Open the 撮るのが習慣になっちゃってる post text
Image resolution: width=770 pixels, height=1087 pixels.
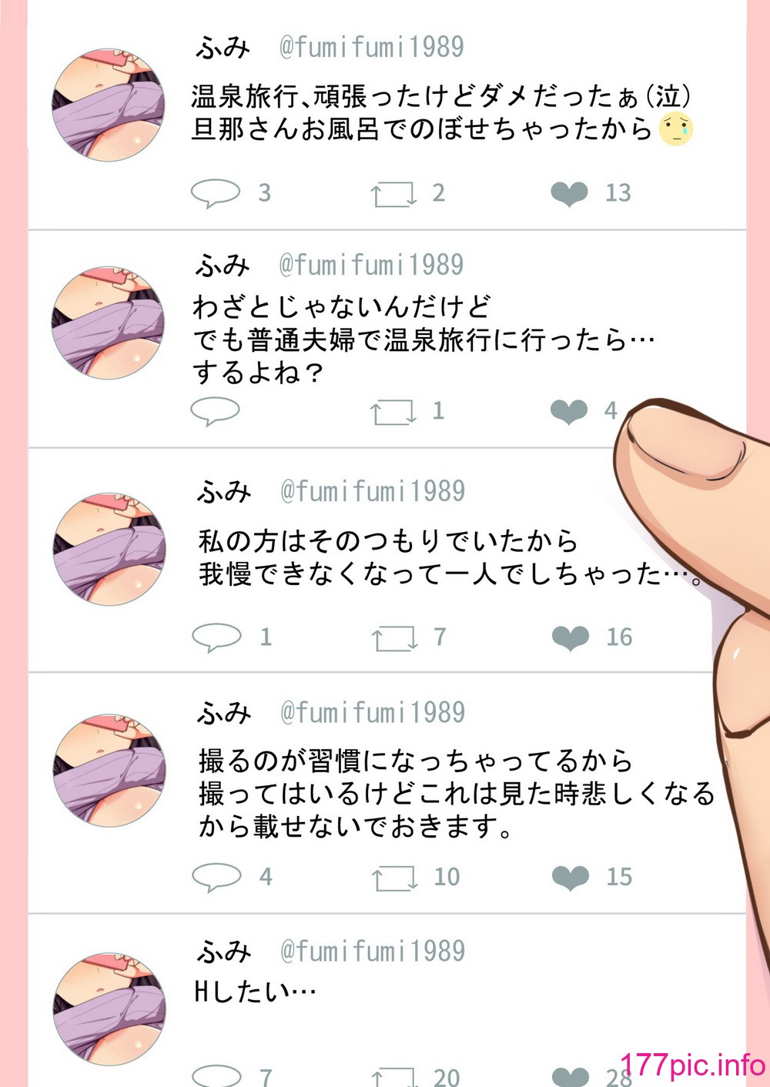[456, 794]
